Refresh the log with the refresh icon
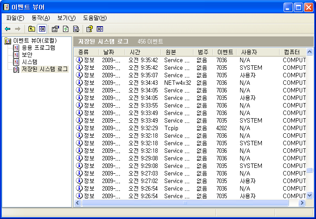 pyautogui.click(x=66, y=29)
